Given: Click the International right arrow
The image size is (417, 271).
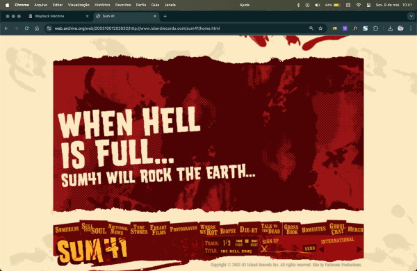Looking at the screenshot, I should pyautogui.click(x=359, y=249).
